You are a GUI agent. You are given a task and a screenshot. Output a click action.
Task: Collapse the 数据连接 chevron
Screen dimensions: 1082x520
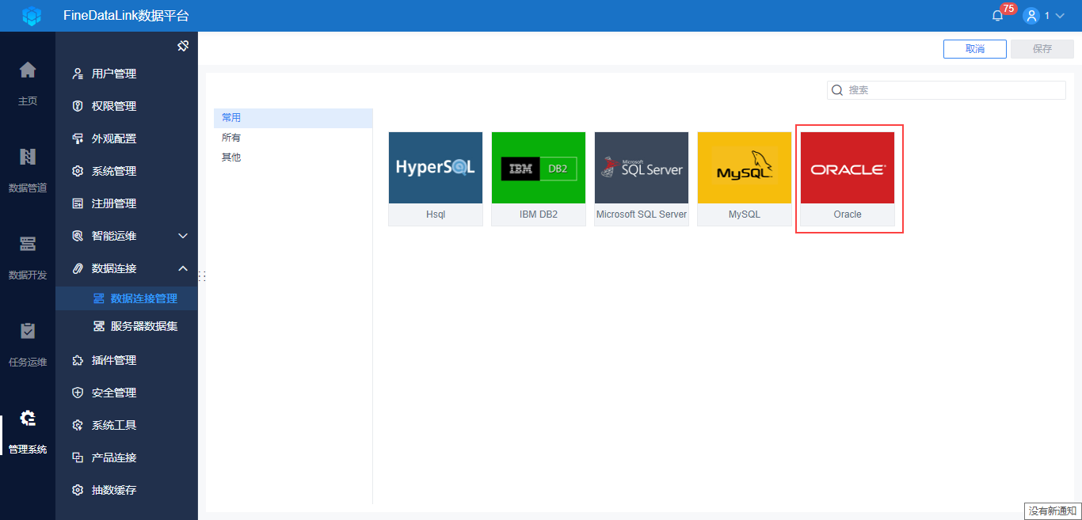183,268
